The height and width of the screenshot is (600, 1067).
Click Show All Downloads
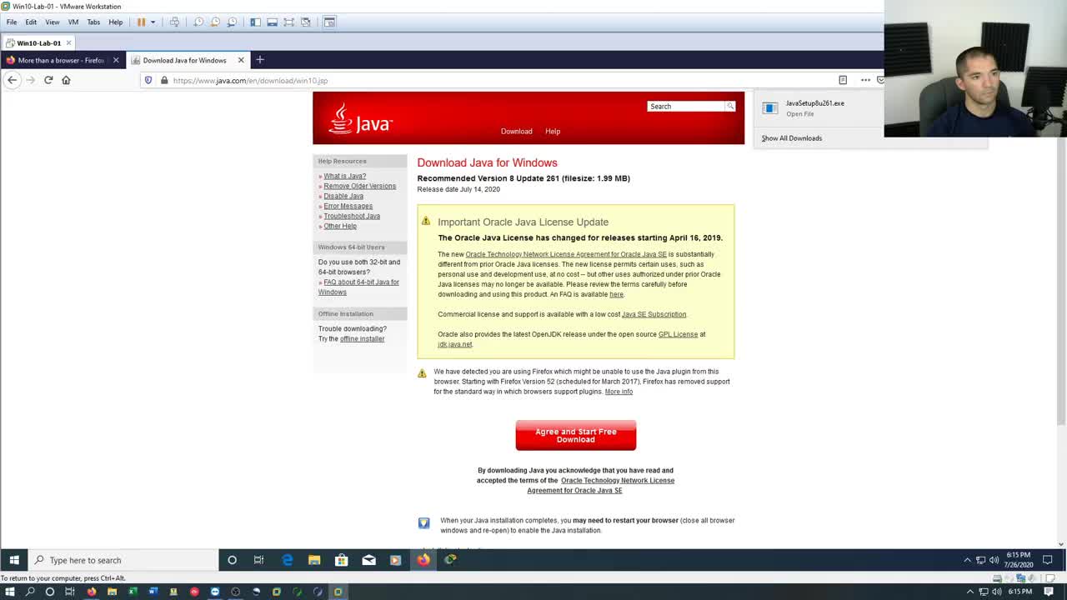point(791,138)
